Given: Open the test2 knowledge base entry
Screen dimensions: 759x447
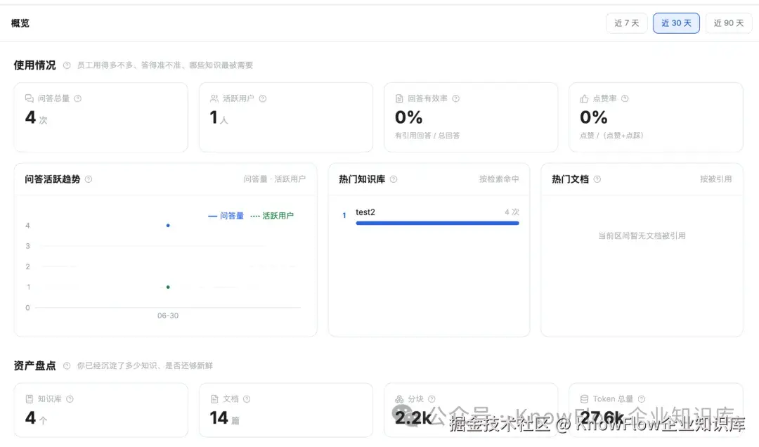Looking at the screenshot, I should coord(365,212).
